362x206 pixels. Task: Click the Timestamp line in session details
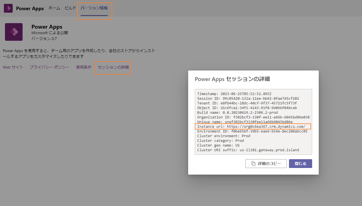[x=234, y=94]
